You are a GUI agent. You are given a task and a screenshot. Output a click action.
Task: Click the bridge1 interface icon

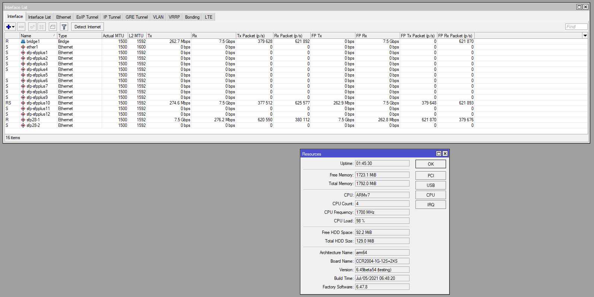23,41
